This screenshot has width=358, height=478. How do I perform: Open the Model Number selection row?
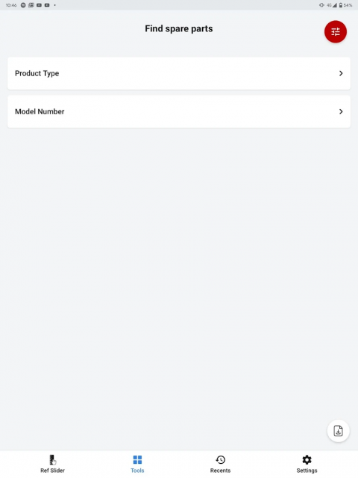(x=179, y=111)
